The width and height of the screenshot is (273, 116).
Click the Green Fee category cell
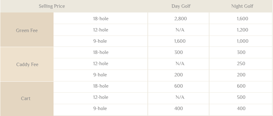click(x=27, y=30)
